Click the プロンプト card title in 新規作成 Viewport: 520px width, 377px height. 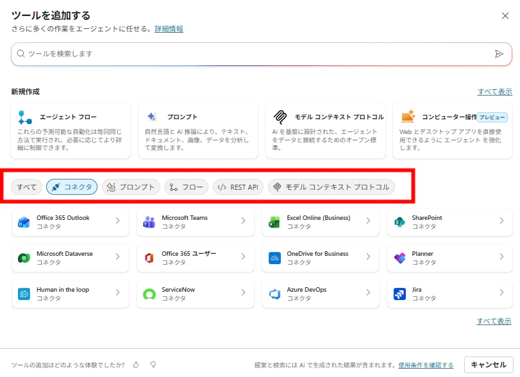[x=182, y=117]
